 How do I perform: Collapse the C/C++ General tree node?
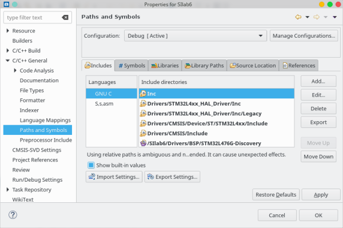click(7, 61)
